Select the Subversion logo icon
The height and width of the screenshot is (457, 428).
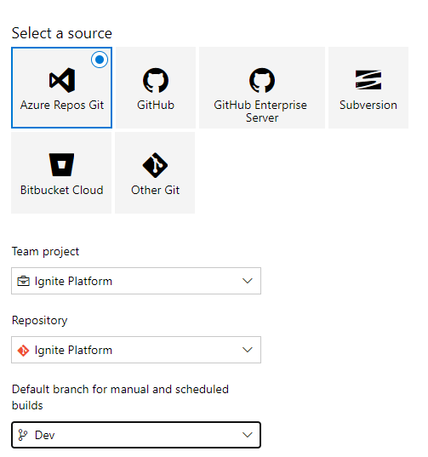pyautogui.click(x=368, y=80)
